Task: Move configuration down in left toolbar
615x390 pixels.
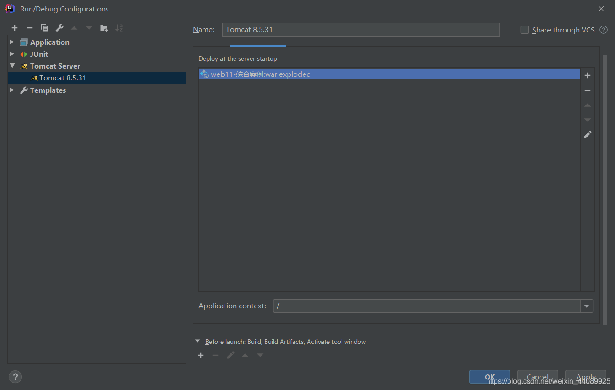Action: point(89,28)
